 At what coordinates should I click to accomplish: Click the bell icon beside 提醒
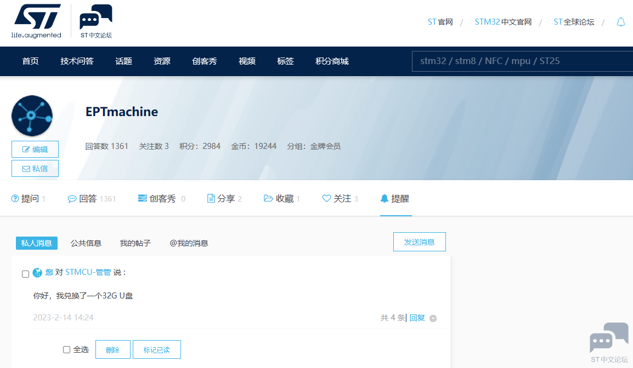click(x=385, y=198)
